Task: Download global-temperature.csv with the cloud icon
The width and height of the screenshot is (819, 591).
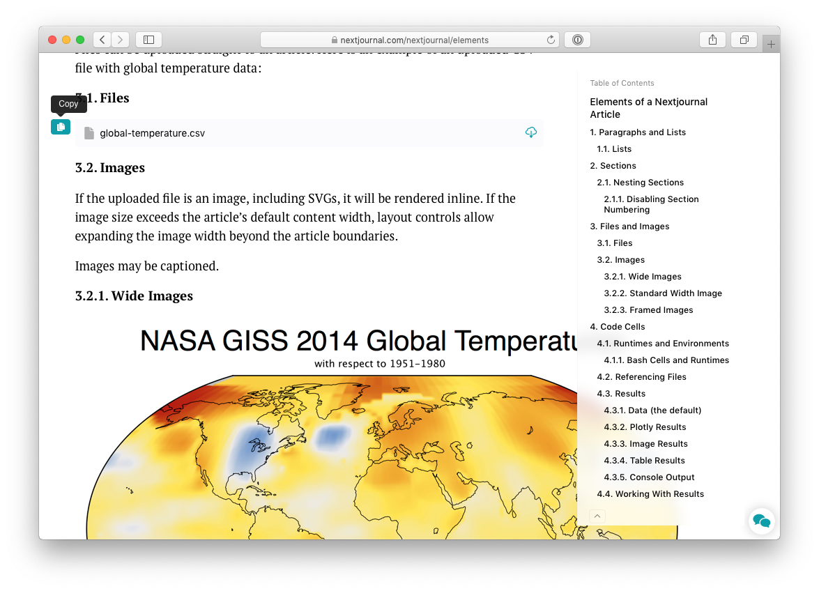Action: (530, 132)
